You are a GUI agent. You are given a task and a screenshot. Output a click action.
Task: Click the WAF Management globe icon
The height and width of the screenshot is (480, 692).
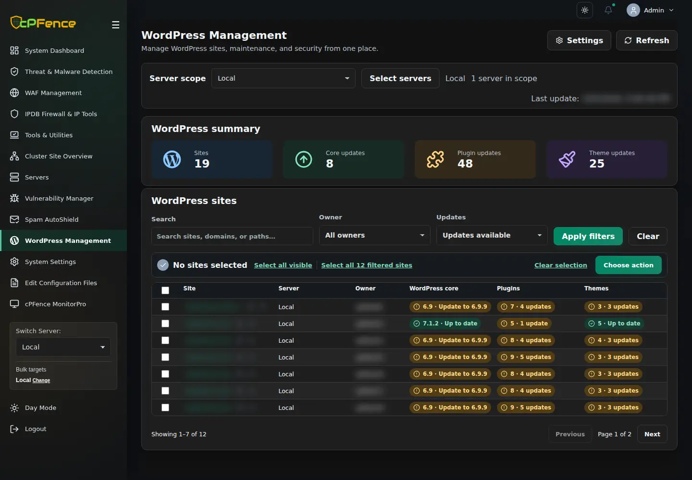[x=14, y=93]
